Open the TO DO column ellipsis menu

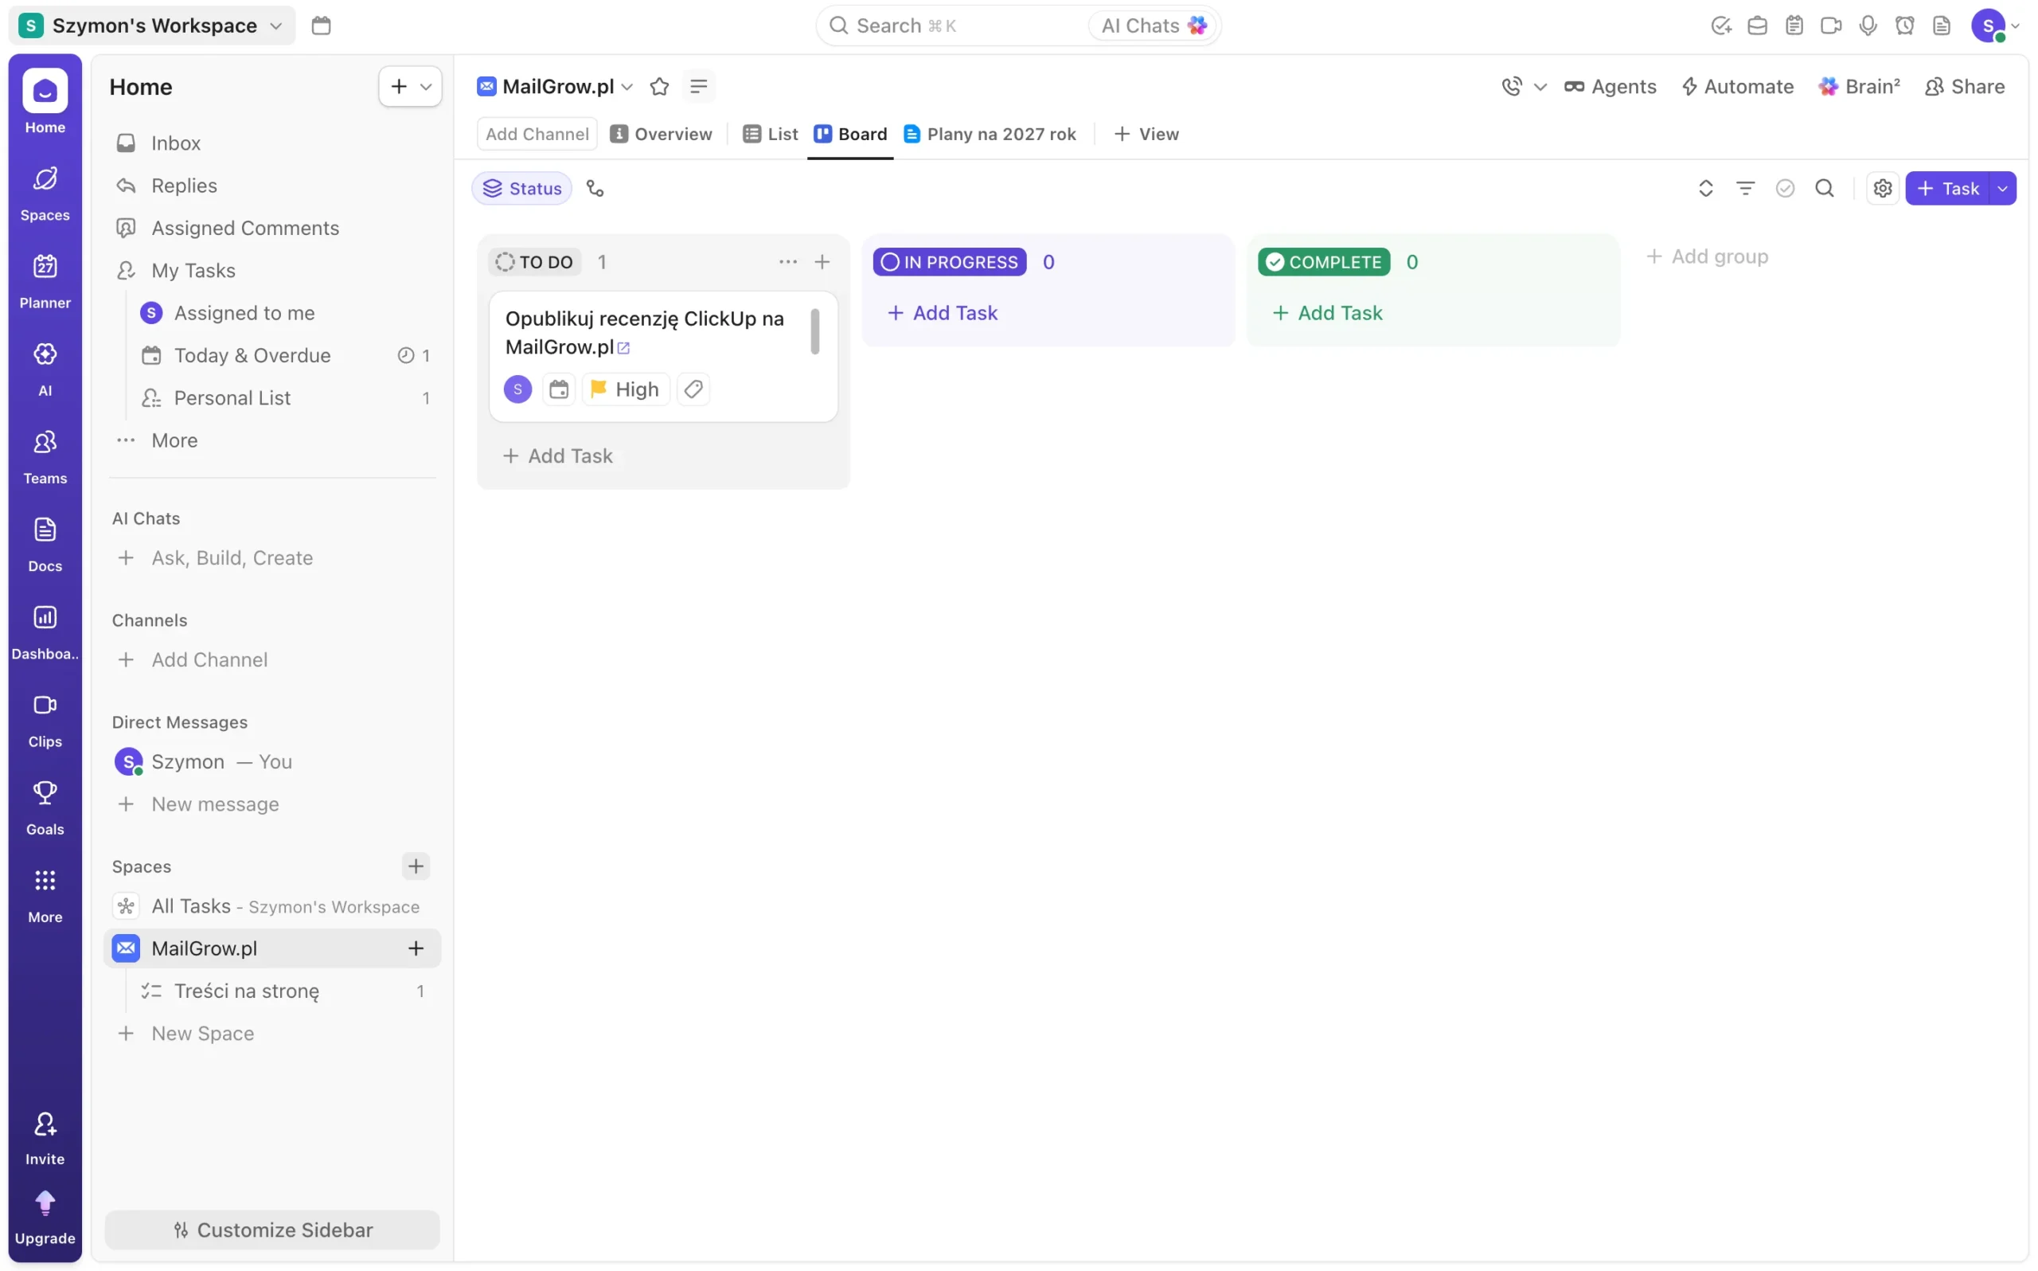[x=787, y=262]
